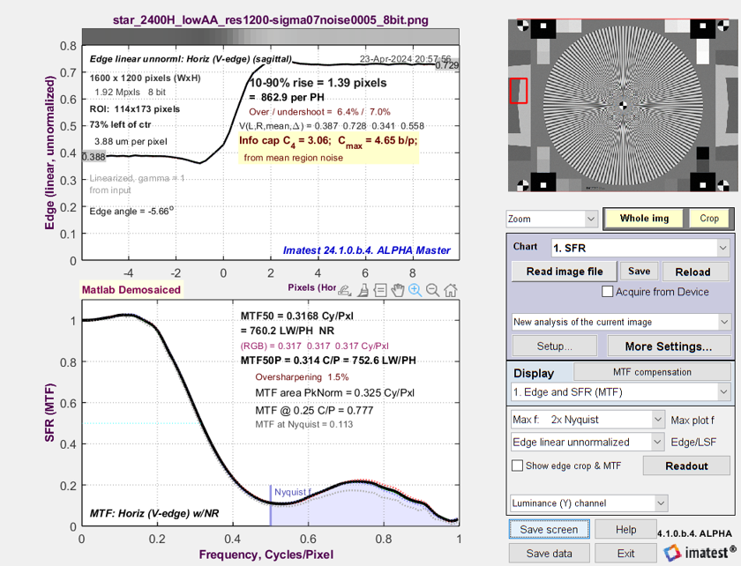Expand the Max f 2x Nyquist dropdown
741x566 pixels.
[588, 419]
